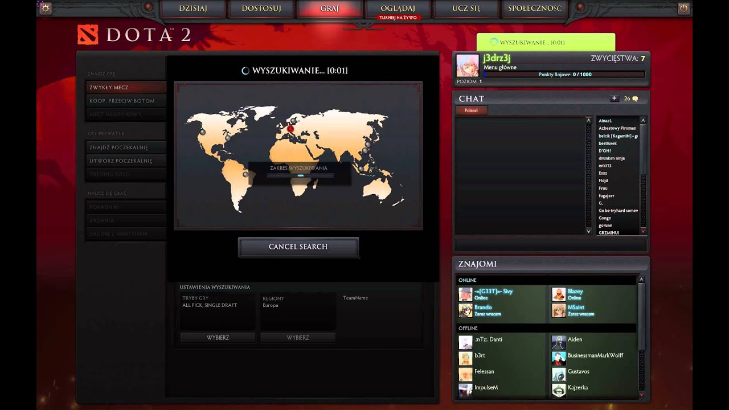Click avatar of friend Brando
The height and width of the screenshot is (410, 729).
coord(466,310)
